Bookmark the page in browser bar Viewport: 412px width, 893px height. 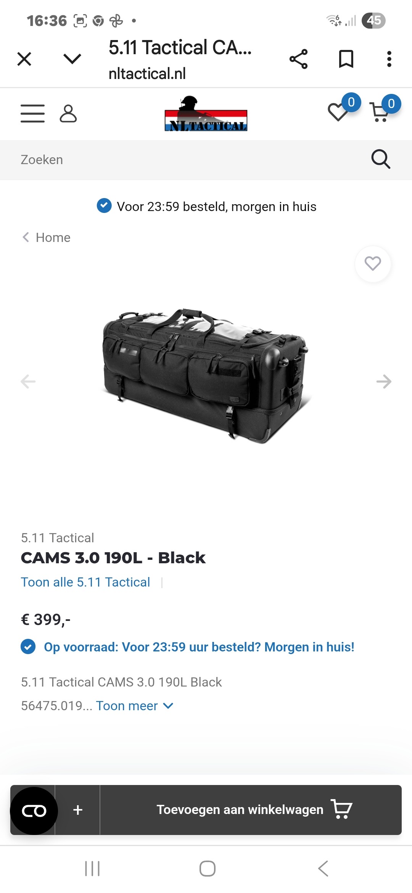click(x=346, y=59)
